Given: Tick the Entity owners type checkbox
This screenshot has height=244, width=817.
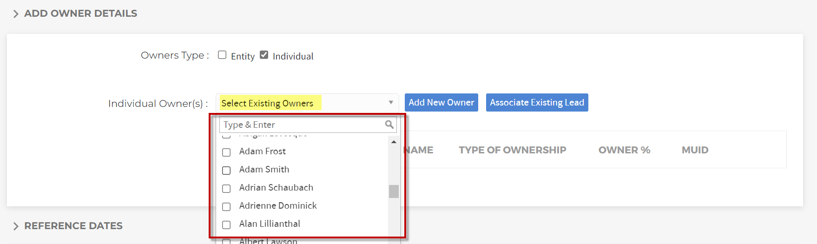Looking at the screenshot, I should click(x=222, y=55).
